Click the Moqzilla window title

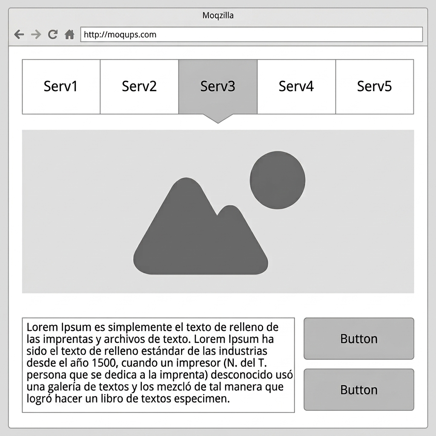[218, 16]
